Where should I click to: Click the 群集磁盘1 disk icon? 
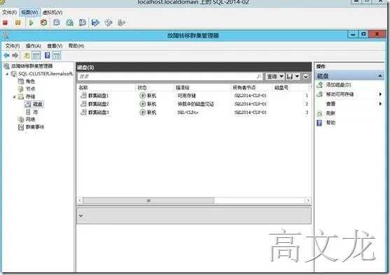83,96
